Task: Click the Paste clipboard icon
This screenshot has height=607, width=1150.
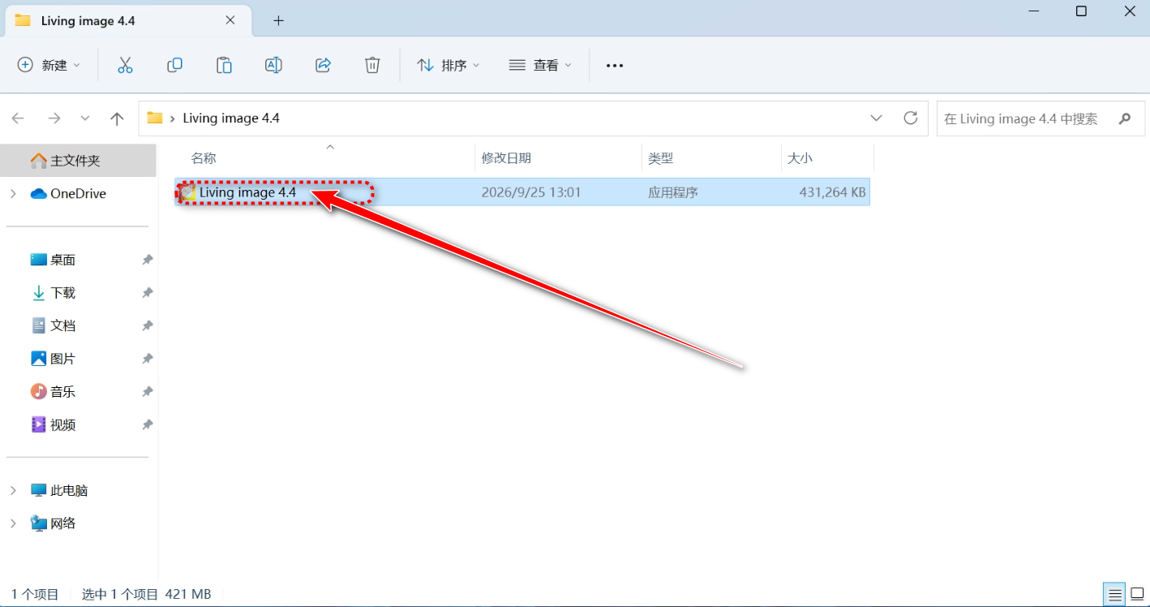Action: point(224,65)
